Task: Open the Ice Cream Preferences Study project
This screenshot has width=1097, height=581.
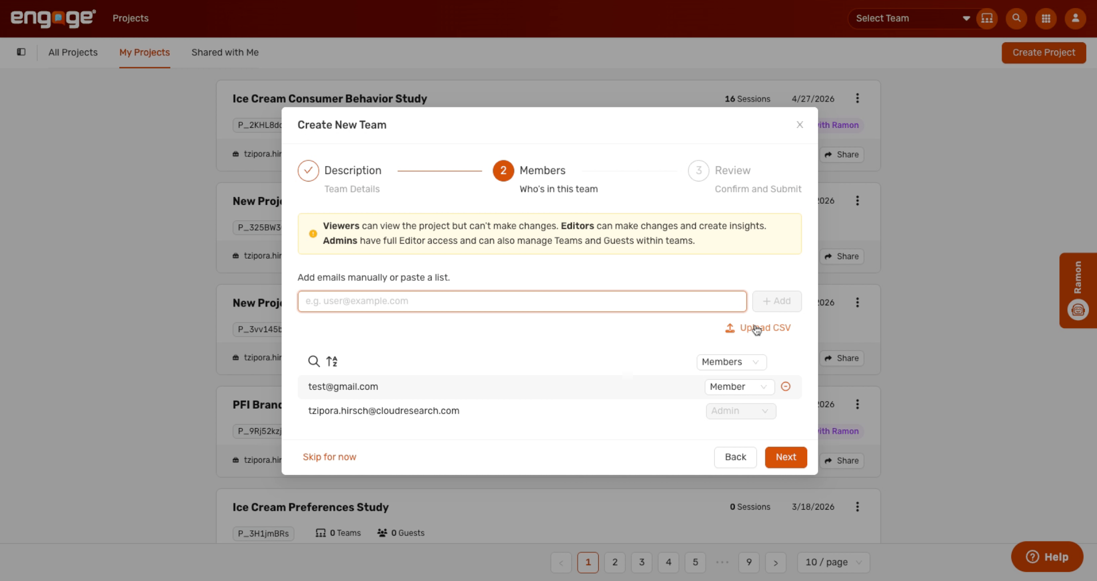Action: pos(310,507)
